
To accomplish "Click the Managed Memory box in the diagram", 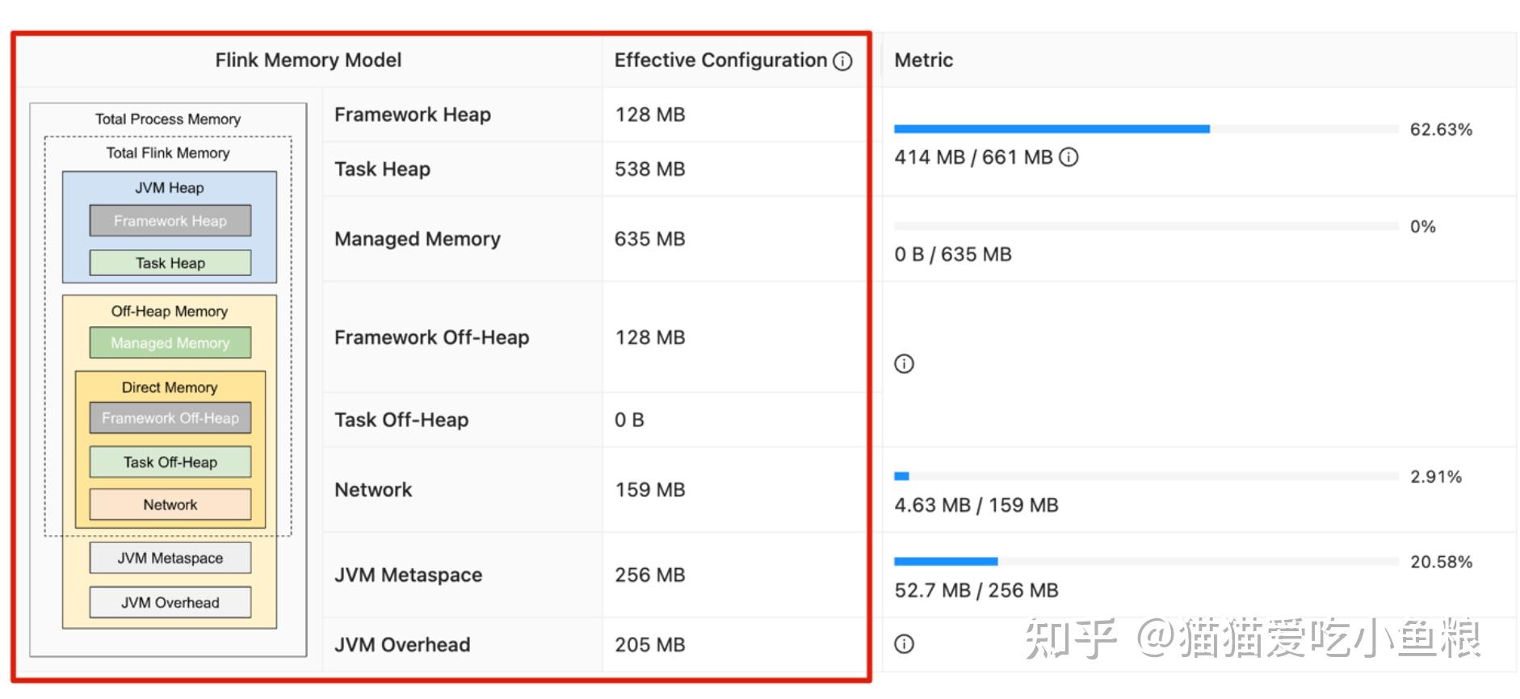I will (x=170, y=343).
